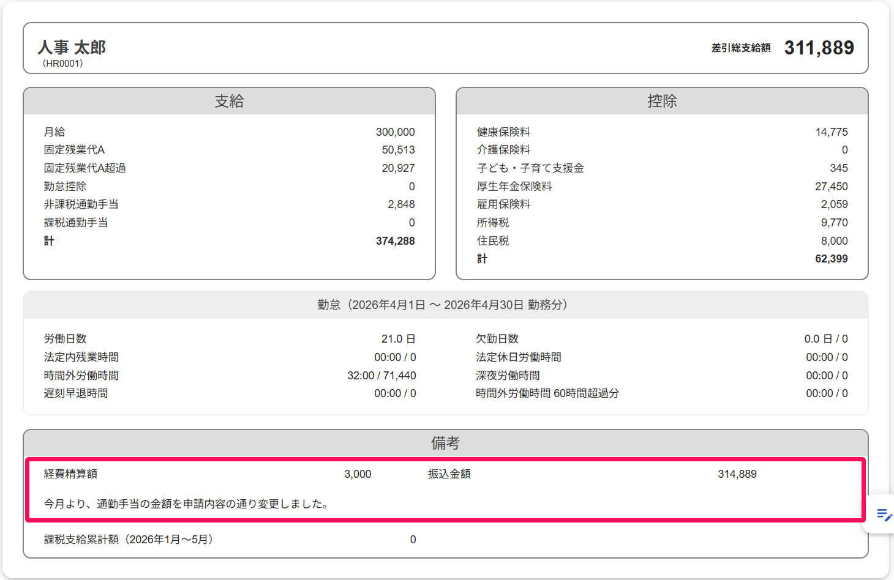
Task: Click the expense amount 3,000
Action: (358, 474)
